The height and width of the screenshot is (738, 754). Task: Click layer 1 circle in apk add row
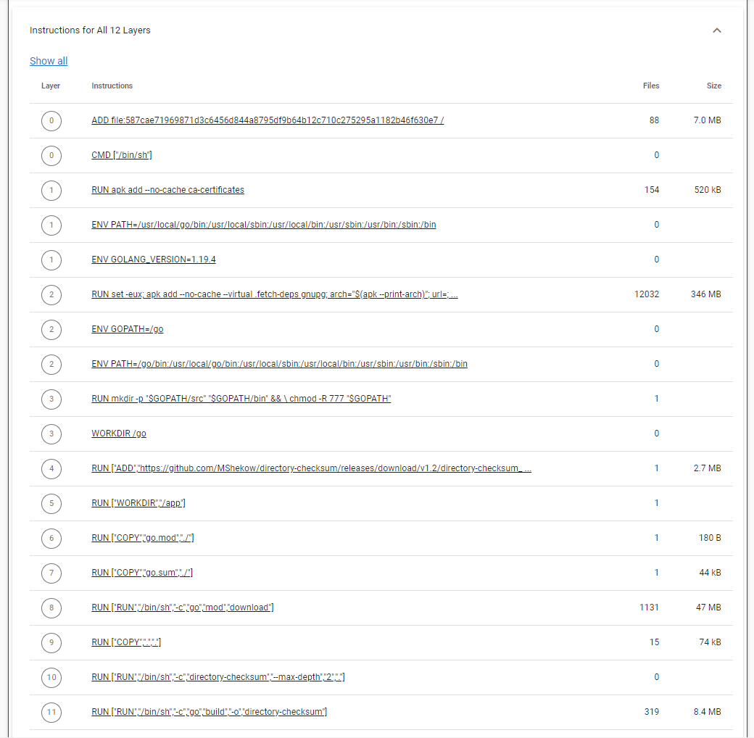point(51,191)
